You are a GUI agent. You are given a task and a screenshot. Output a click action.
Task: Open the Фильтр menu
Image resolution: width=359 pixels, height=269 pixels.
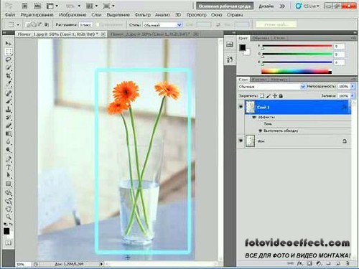click(x=143, y=15)
